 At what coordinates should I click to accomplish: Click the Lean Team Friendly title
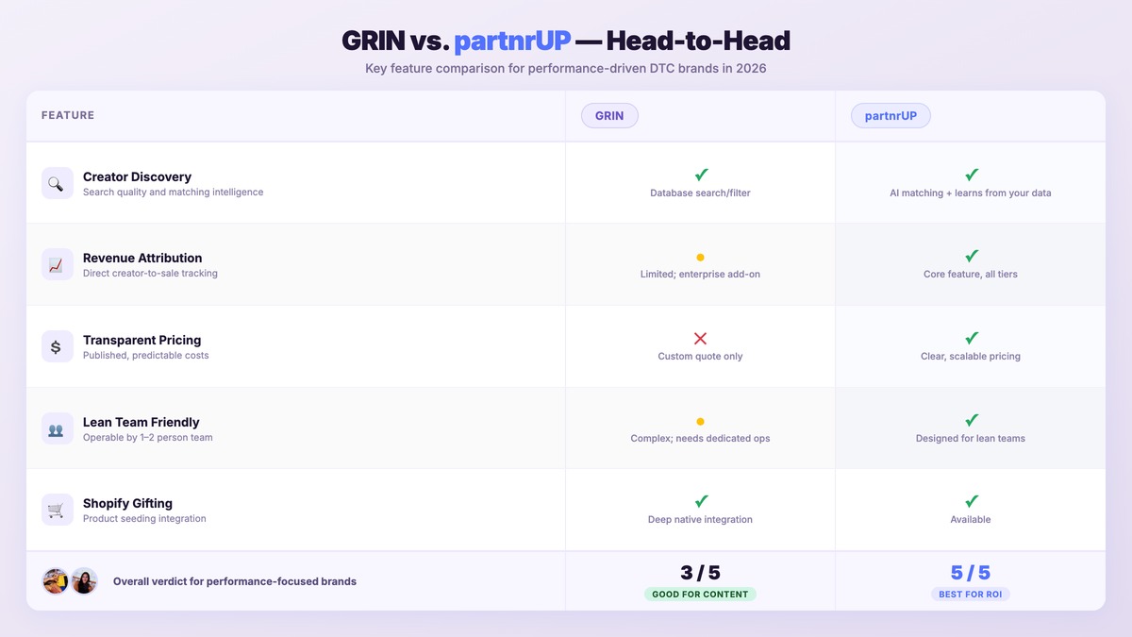pos(141,422)
